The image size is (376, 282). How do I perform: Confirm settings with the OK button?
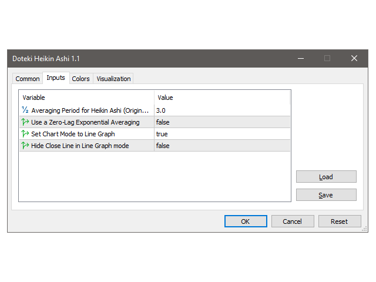click(x=246, y=221)
